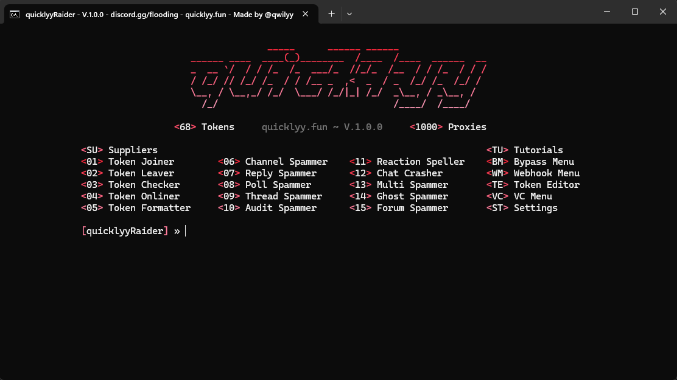Select the quicklyyRaider tab title
Image resolution: width=677 pixels, height=380 pixels.
[x=160, y=15]
